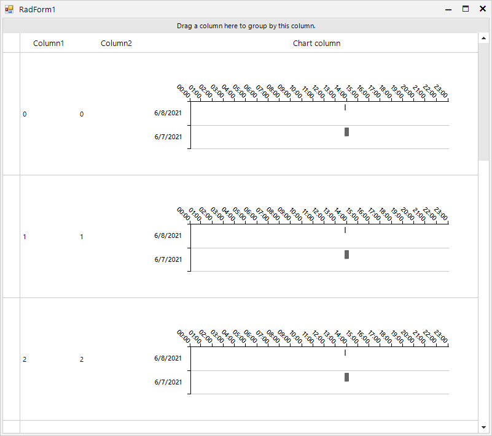Click row header of row with value 2
This screenshot has height=436, width=492.
[x=12, y=359]
